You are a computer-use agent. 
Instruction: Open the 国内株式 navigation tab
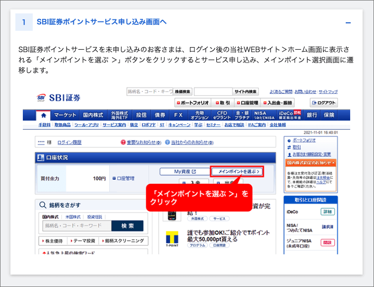pyautogui.click(x=93, y=115)
